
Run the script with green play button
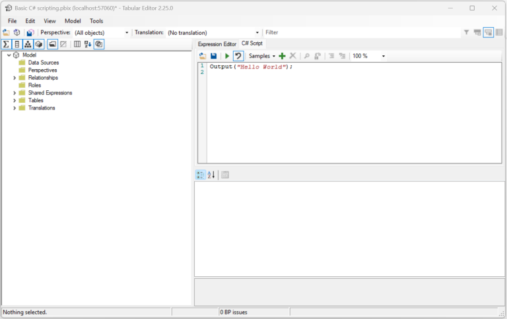click(227, 56)
